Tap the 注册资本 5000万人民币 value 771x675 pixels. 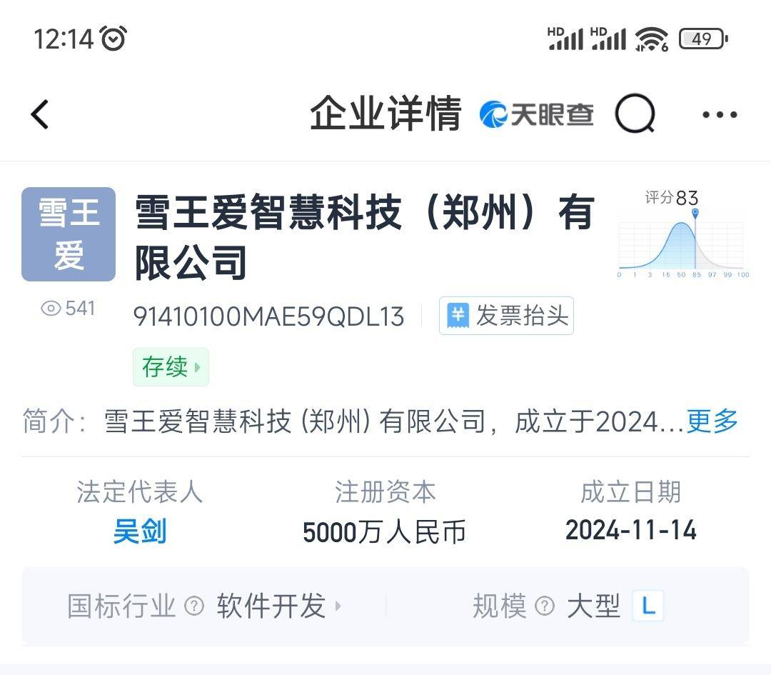point(384,532)
